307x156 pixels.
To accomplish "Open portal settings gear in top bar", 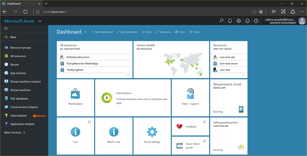I will click(x=239, y=21).
